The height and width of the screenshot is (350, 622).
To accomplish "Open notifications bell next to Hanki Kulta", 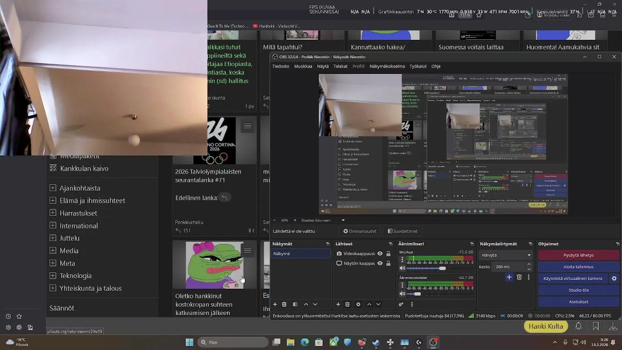I will coord(578,326).
